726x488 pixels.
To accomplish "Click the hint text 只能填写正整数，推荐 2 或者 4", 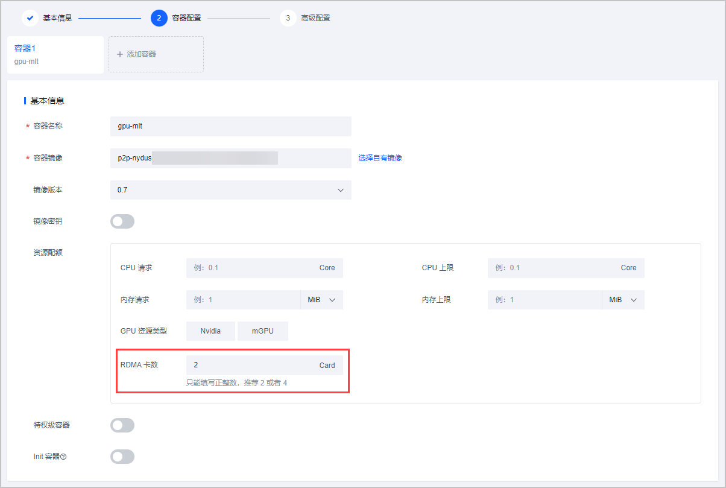I will click(x=236, y=382).
